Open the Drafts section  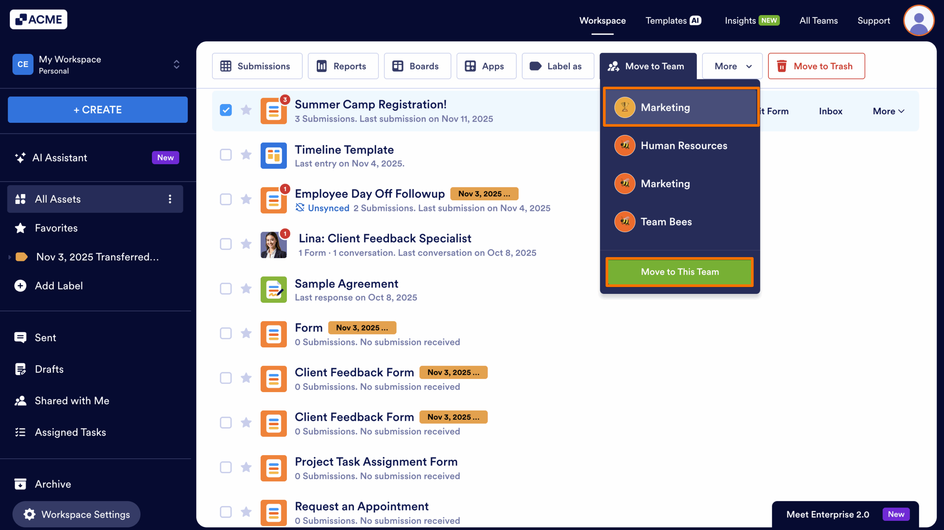click(48, 369)
